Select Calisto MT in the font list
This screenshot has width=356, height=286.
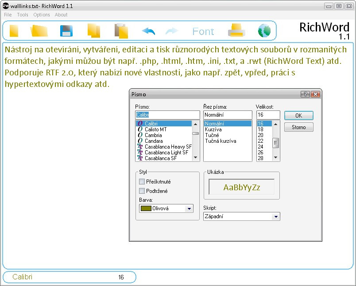164,129
